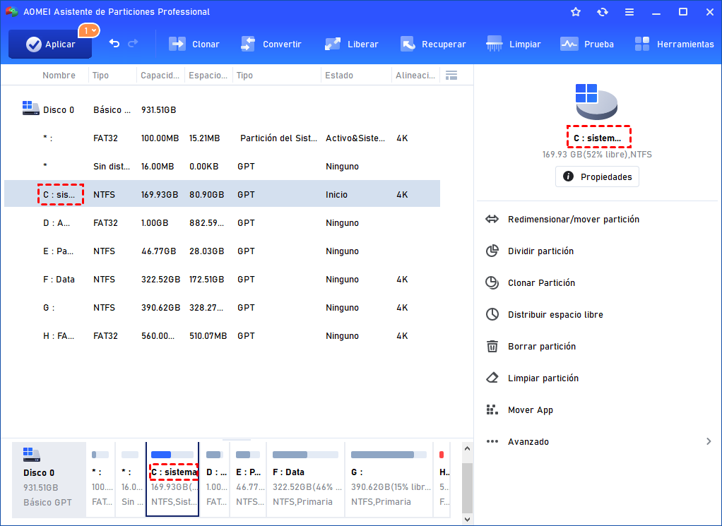Expand the Avanzado submenu arrow

click(x=708, y=441)
